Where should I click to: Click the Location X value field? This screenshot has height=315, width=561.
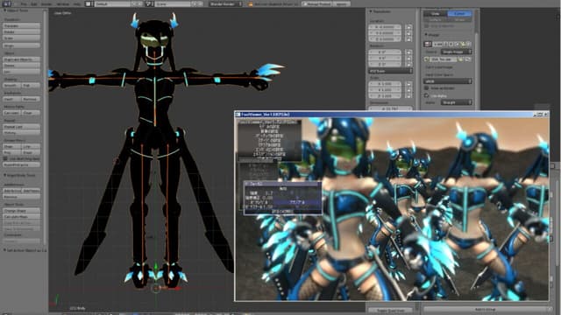pyautogui.click(x=385, y=27)
